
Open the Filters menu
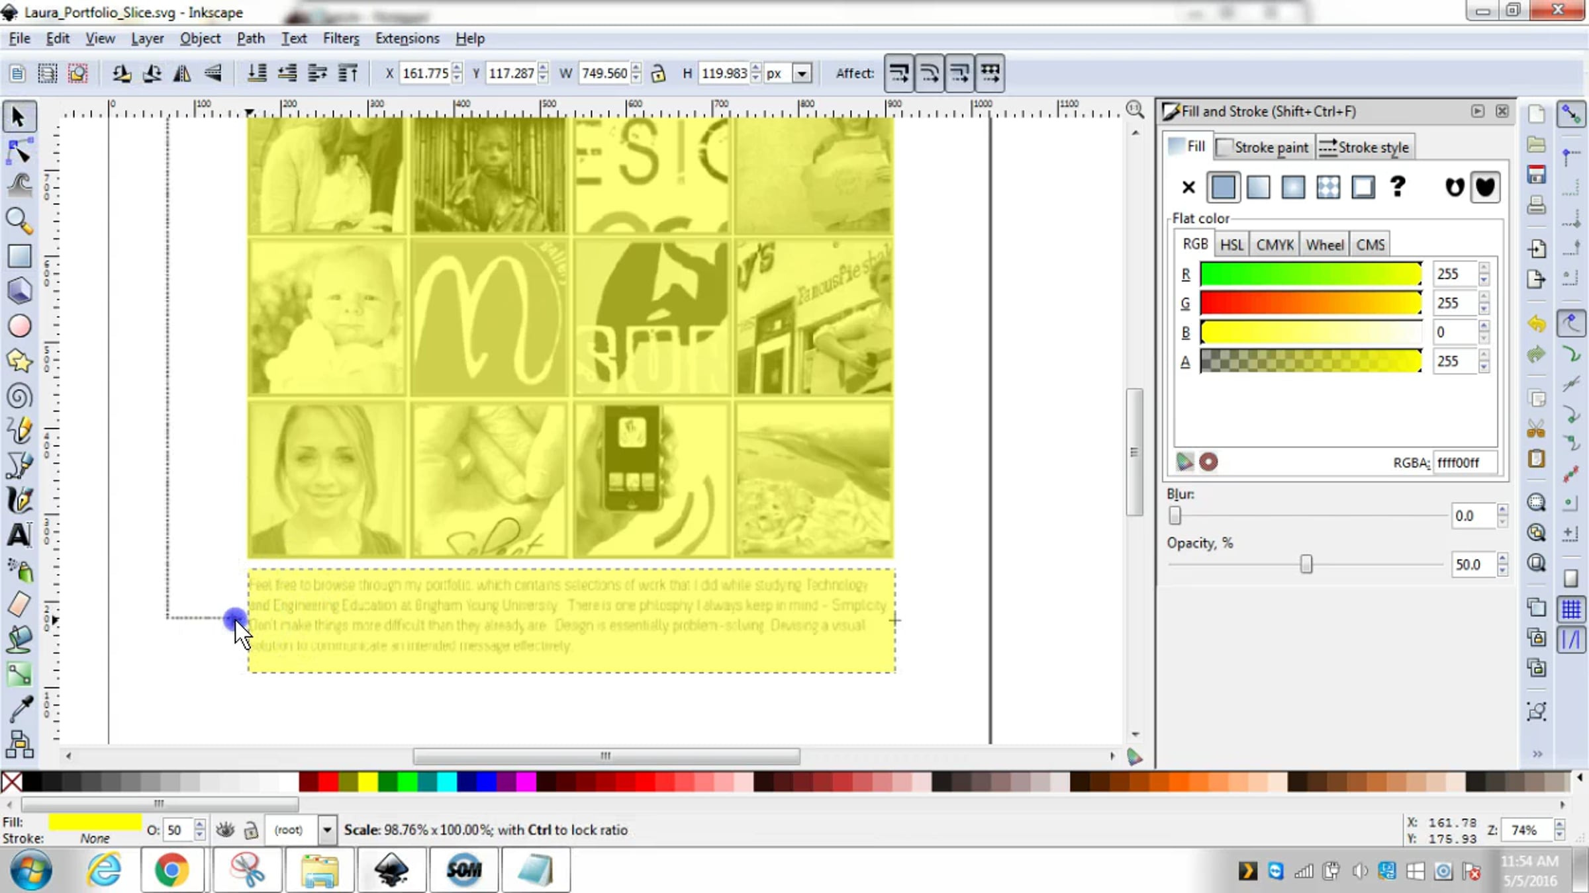point(341,38)
